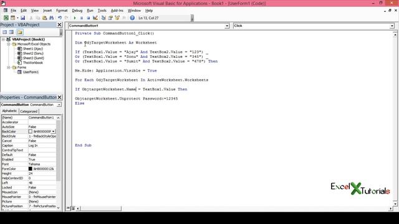Open Project Explorer via its toolbar icon
The width and height of the screenshot is (399, 224).
click(103, 18)
